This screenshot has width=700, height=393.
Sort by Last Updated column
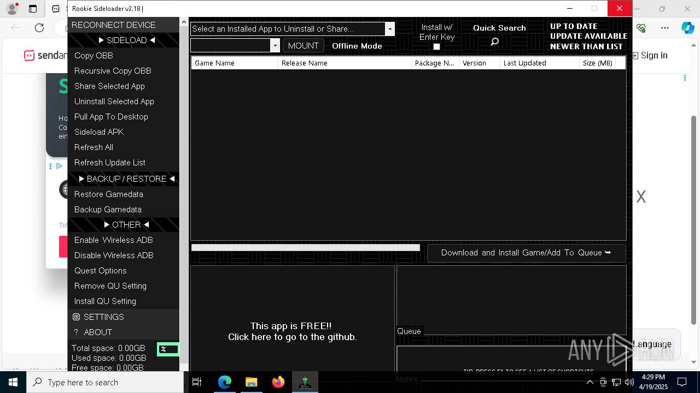point(540,63)
